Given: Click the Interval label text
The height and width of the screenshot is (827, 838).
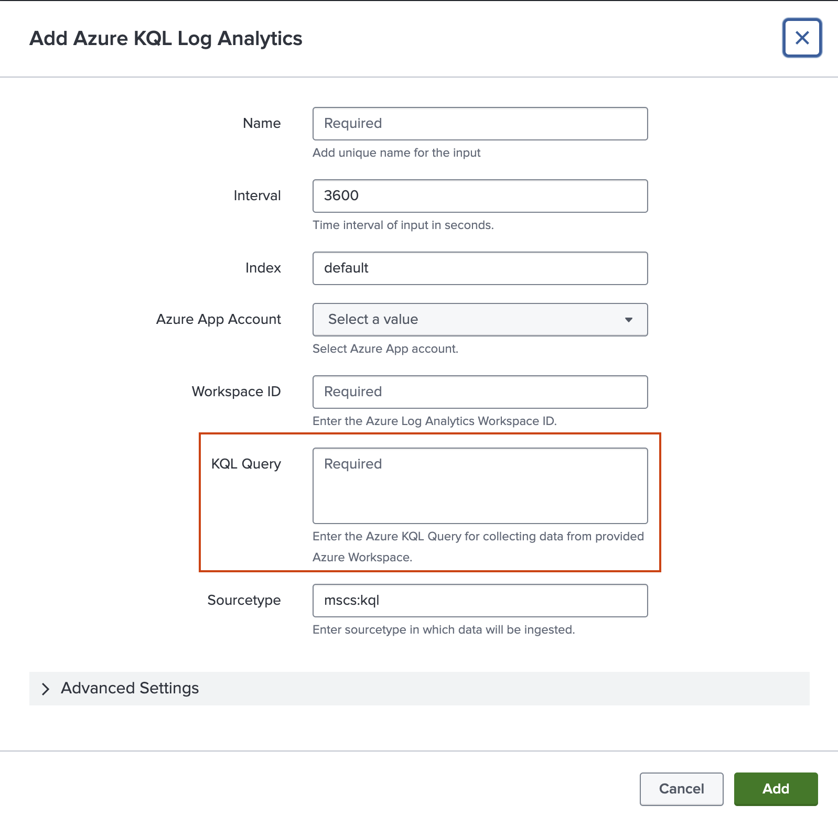Looking at the screenshot, I should coord(257,195).
